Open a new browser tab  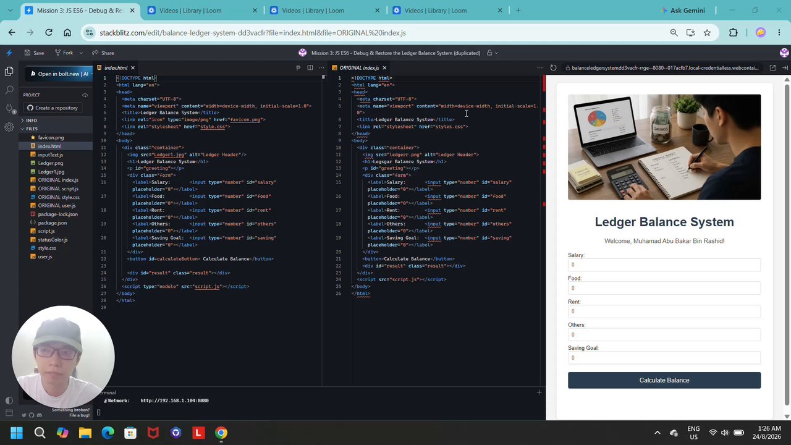pyautogui.click(x=518, y=11)
